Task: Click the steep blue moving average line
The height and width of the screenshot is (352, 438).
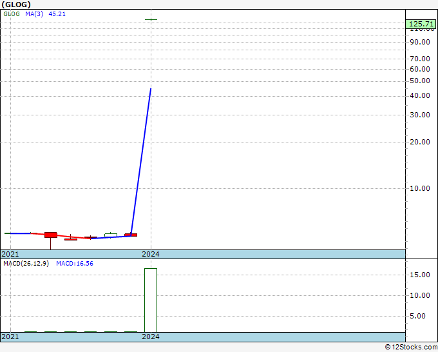Action: (x=141, y=162)
